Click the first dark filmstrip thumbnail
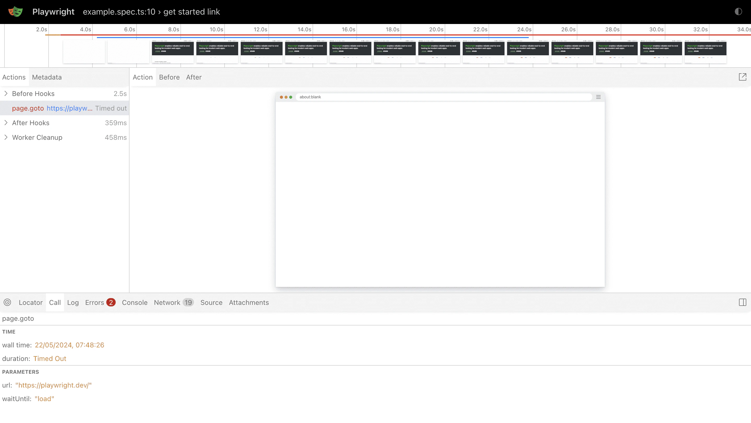Viewport: 751px width, 423px height. coord(173,52)
